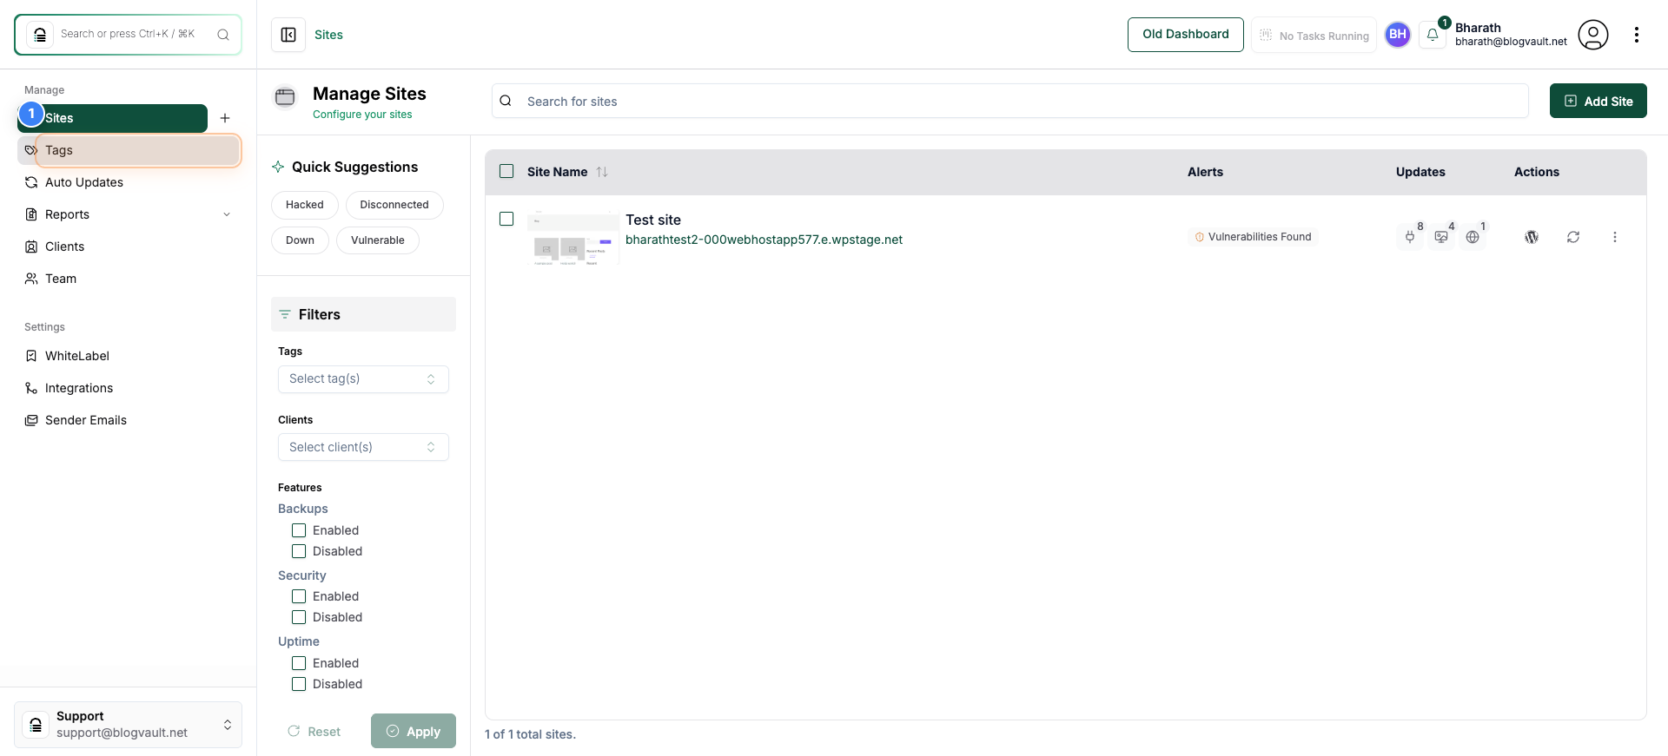
Task: Click the Filters funnel icon
Action: click(285, 314)
